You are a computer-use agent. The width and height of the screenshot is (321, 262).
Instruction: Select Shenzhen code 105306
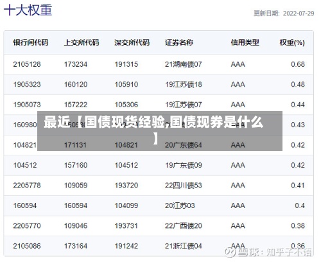point(126,105)
